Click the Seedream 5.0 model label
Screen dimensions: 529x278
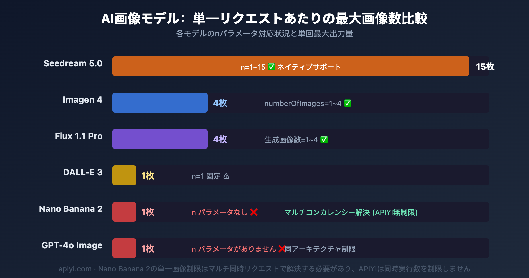coord(73,63)
